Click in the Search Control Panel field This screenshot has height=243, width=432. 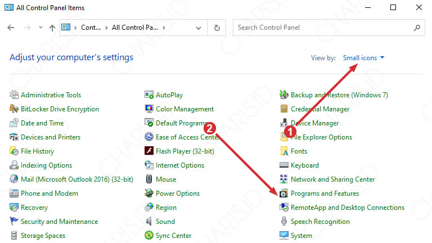coord(329,28)
